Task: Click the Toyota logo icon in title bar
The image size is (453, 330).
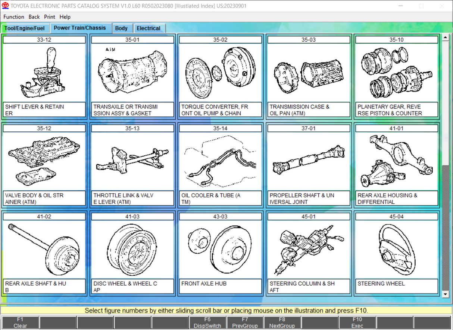Action: pos(6,6)
